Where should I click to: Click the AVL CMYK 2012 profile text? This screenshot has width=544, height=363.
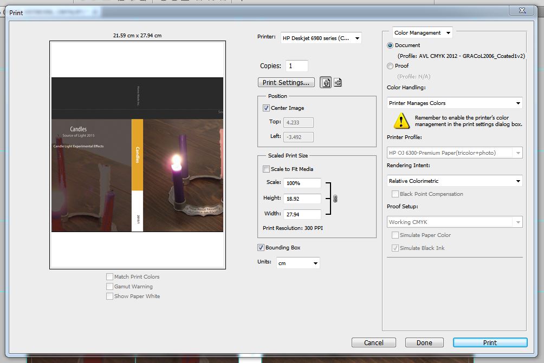click(x=461, y=56)
